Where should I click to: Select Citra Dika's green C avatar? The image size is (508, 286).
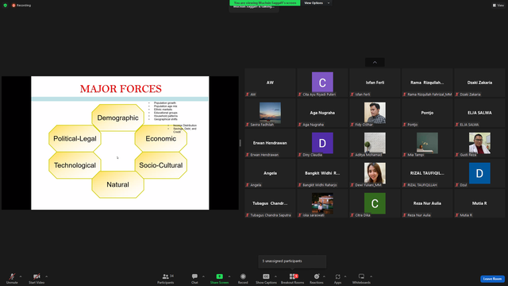[x=375, y=203]
